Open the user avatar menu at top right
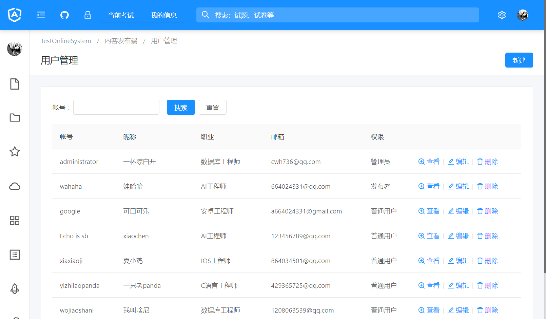The image size is (546, 319). 523,15
